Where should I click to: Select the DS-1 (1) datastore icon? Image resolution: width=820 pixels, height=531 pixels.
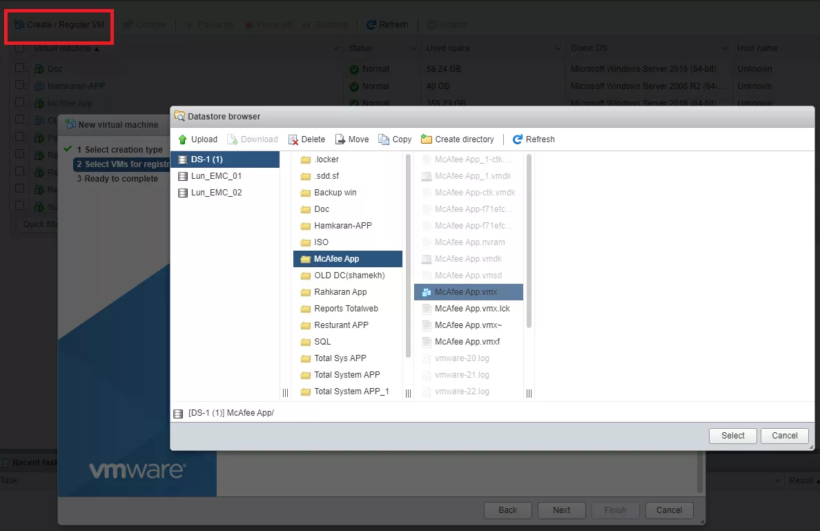point(182,160)
